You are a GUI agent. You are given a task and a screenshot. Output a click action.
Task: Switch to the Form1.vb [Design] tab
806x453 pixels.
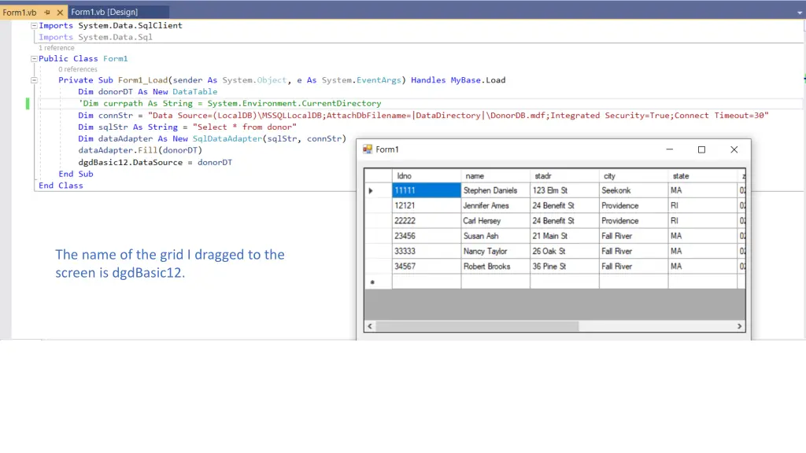point(105,12)
